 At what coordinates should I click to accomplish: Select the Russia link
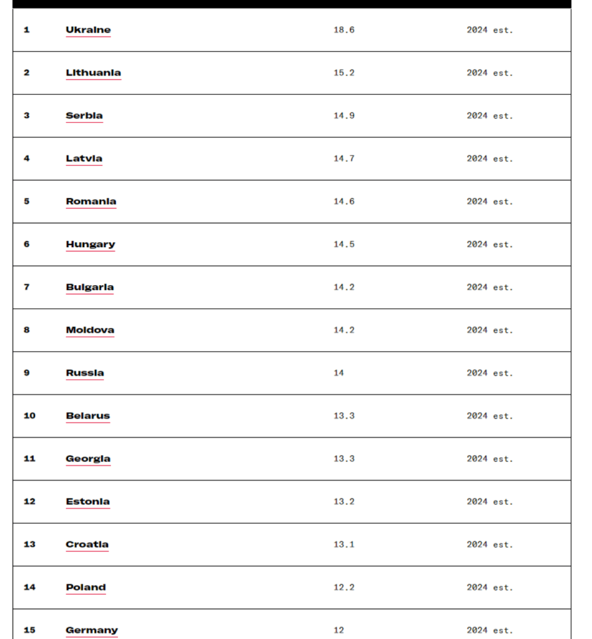85,373
